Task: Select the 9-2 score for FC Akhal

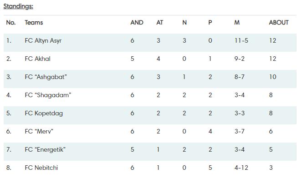Action: pos(239,59)
